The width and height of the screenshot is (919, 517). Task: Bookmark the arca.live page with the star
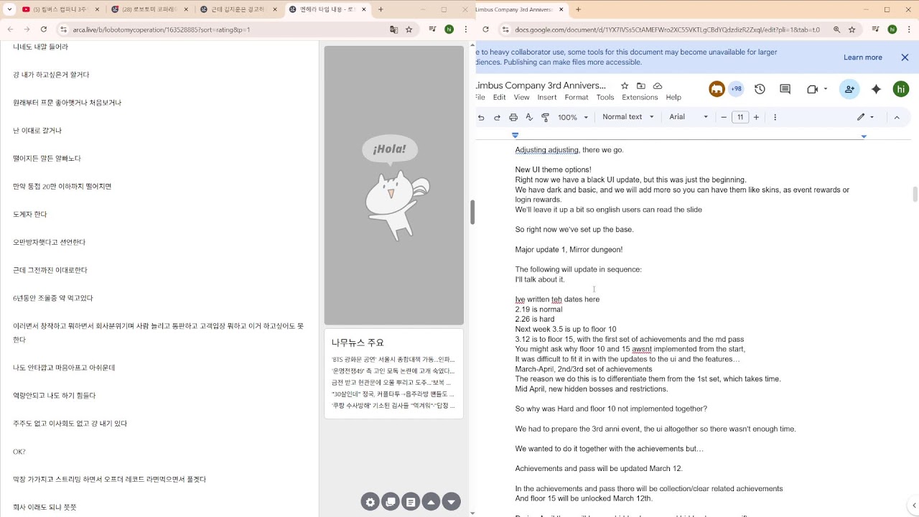pyautogui.click(x=409, y=29)
